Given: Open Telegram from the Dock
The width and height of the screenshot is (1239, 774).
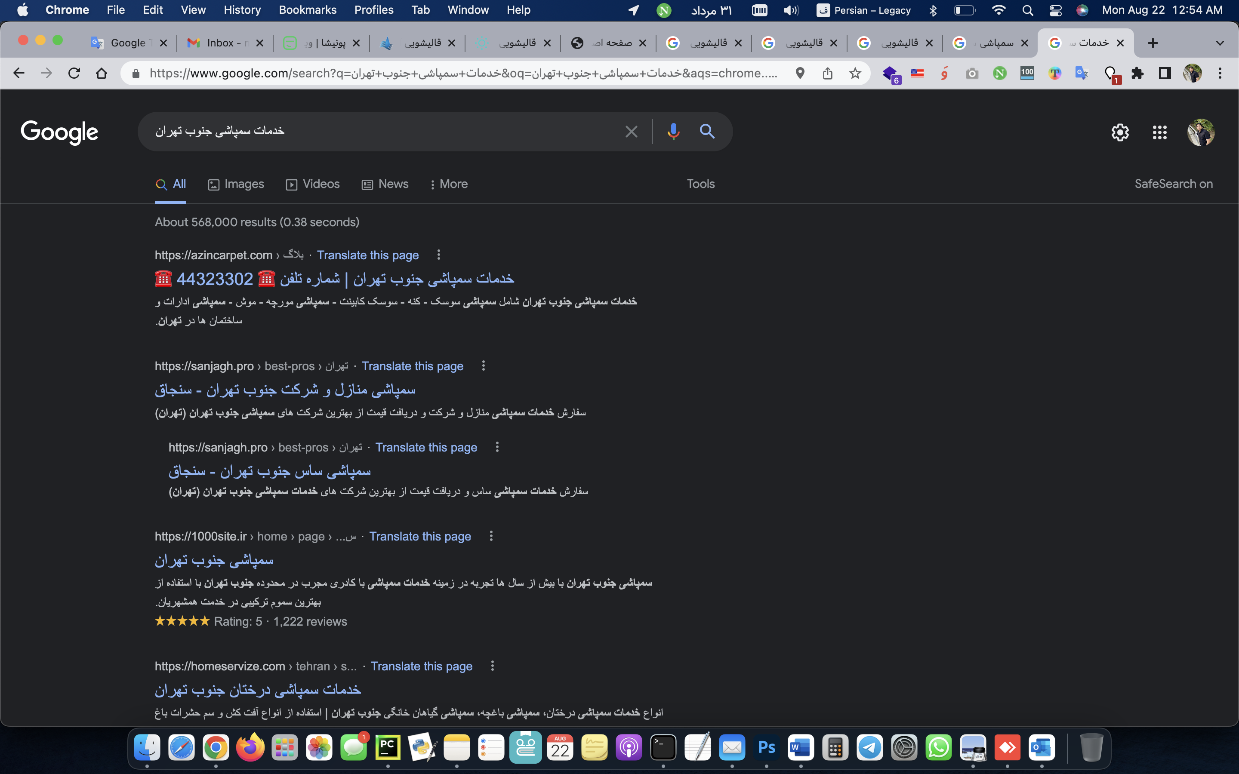Looking at the screenshot, I should coord(869,747).
